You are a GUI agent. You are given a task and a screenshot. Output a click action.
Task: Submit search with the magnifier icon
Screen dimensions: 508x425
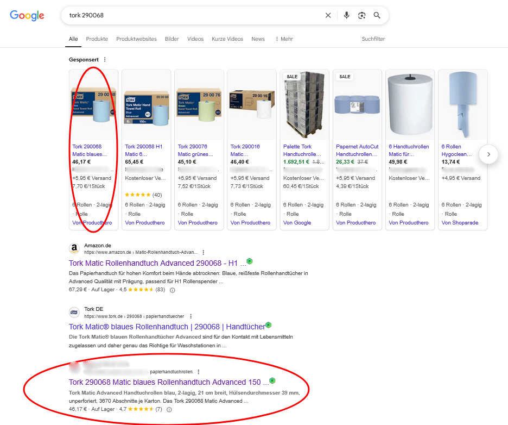tap(377, 15)
